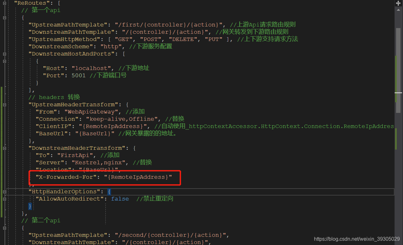Click the "DownstreamHostAndPorts" key
The width and height of the screenshot is (403, 245).
coord(72,54)
